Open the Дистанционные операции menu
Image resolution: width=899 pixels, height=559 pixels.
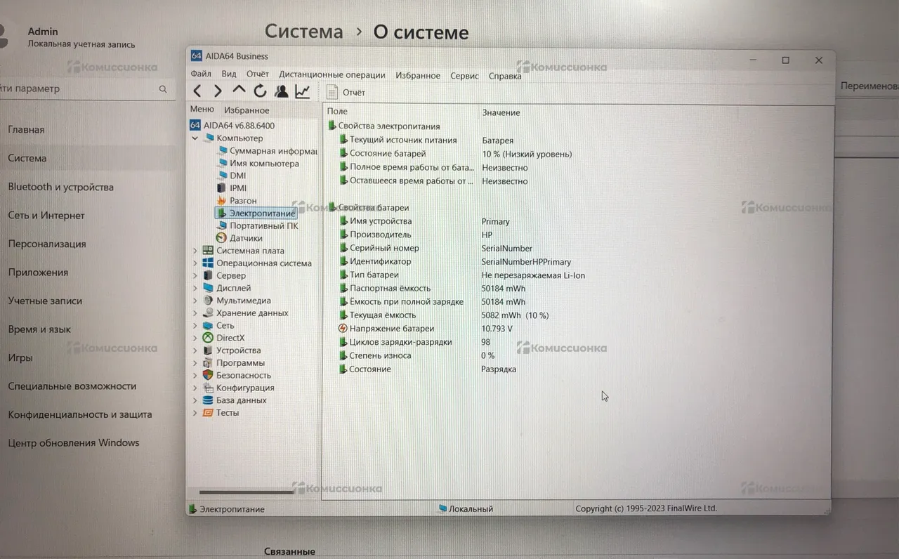pos(332,75)
